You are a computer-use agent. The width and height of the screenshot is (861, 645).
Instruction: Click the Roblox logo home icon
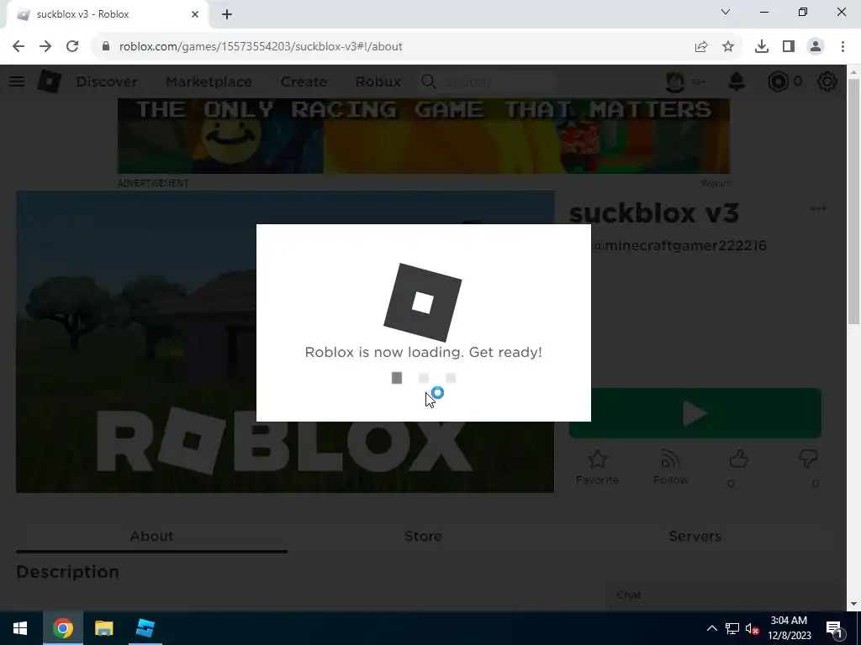pos(49,81)
